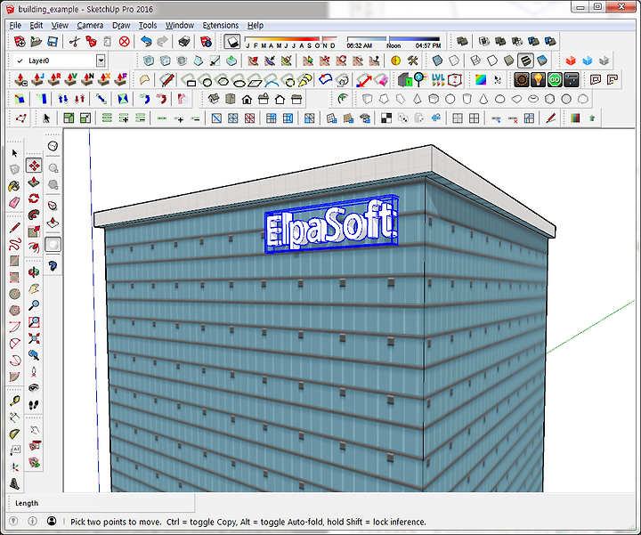Click the lightbulb icon in dark toolbar
This screenshot has width=641, height=535.
click(x=539, y=80)
